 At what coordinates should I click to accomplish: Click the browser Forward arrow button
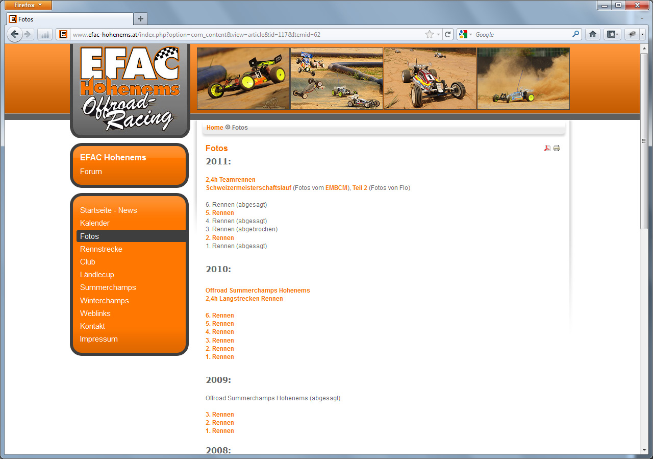pyautogui.click(x=28, y=34)
